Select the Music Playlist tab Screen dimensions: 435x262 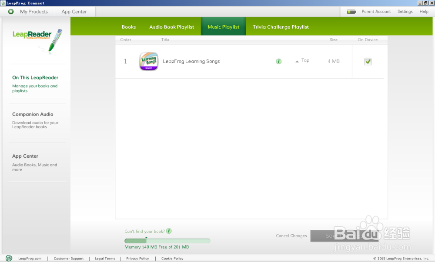223,27
